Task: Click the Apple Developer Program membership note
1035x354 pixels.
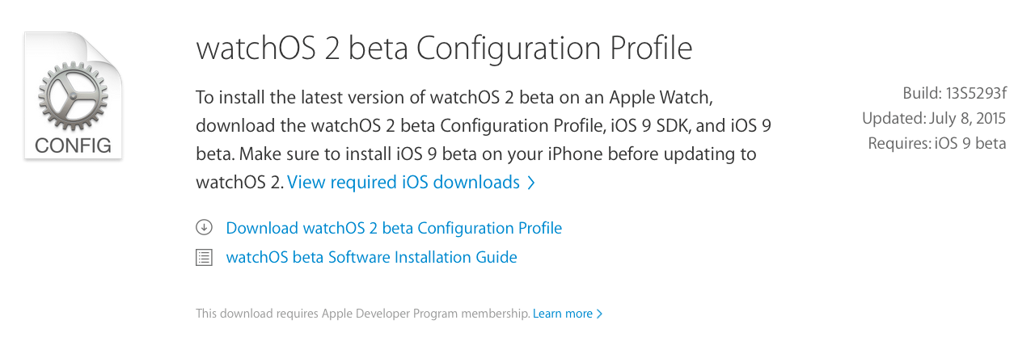Action: point(362,314)
